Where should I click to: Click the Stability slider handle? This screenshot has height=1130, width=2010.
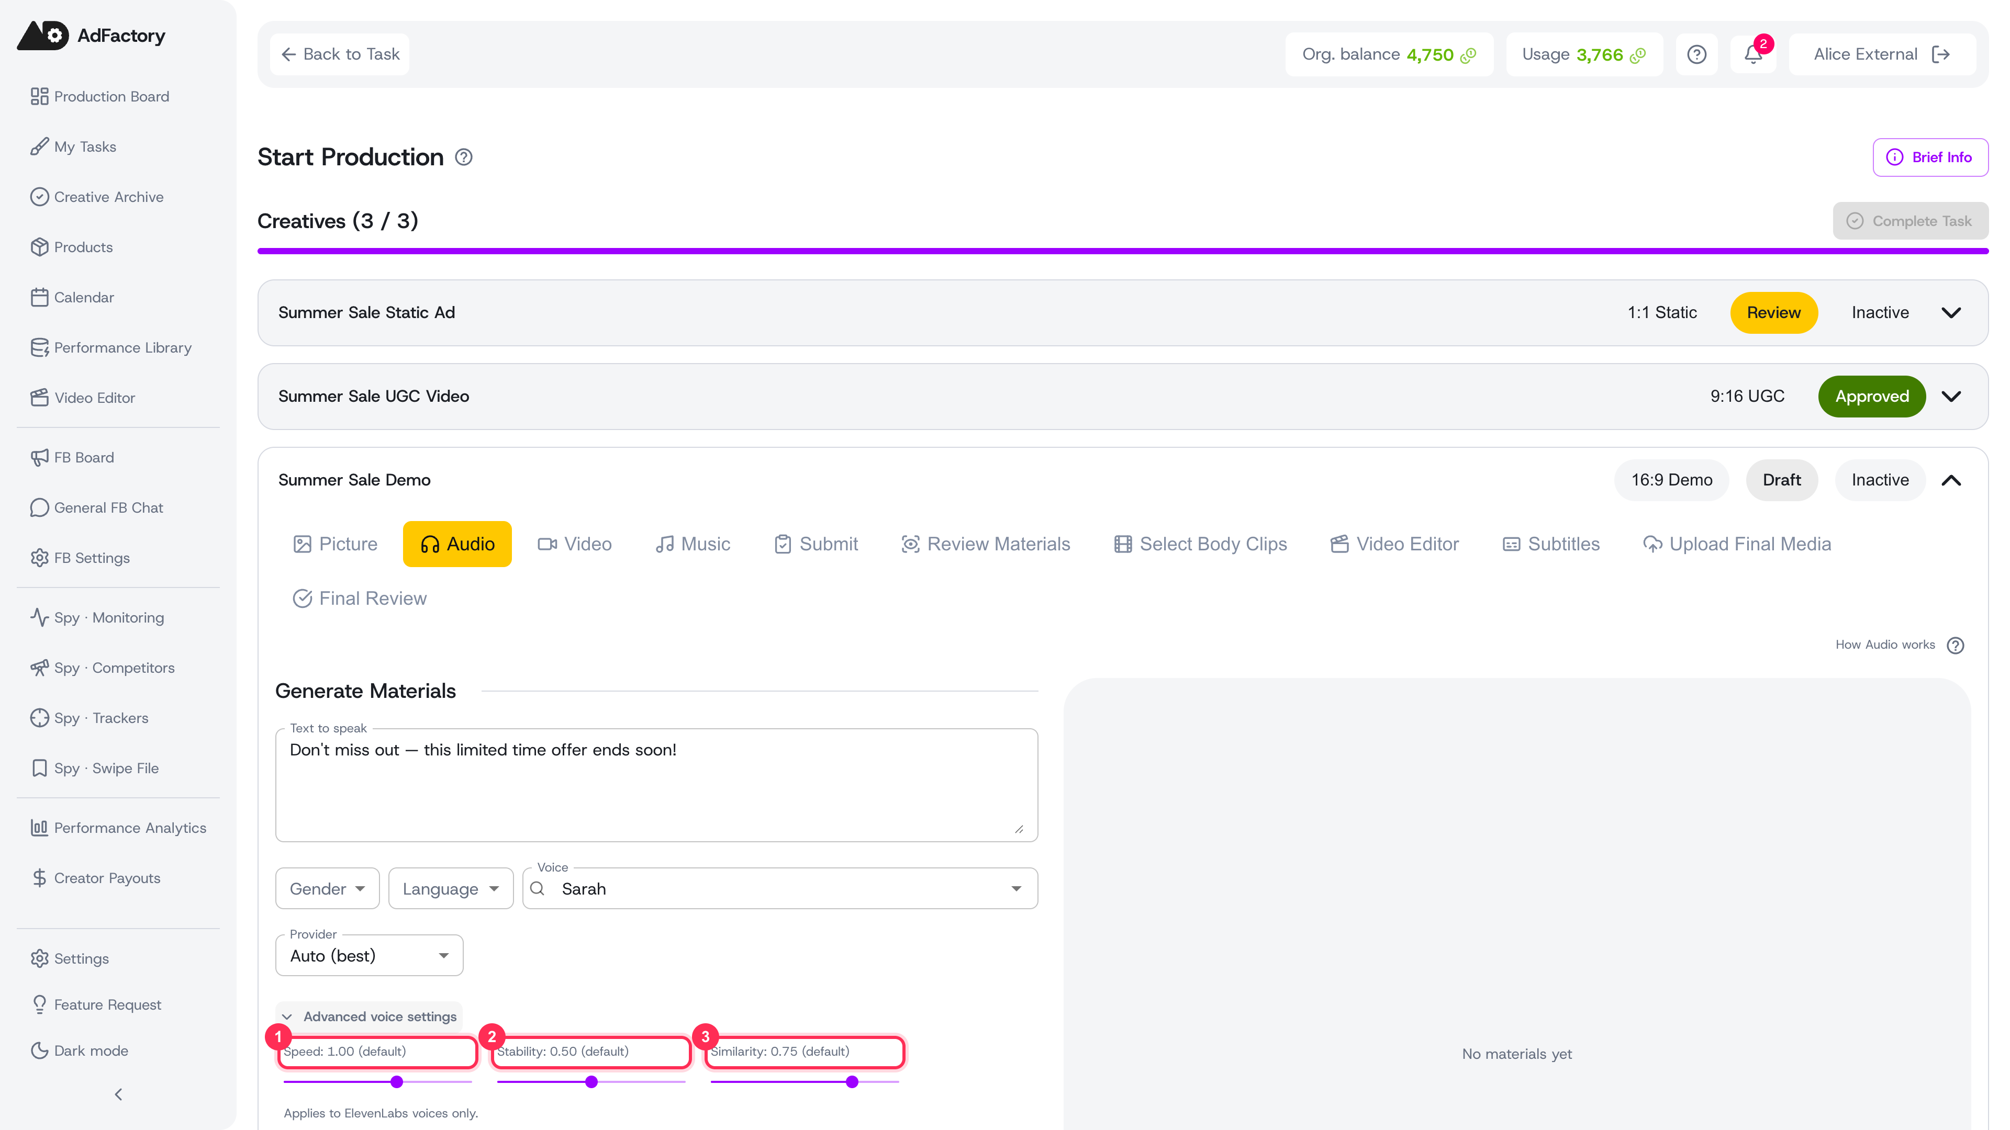[591, 1082]
